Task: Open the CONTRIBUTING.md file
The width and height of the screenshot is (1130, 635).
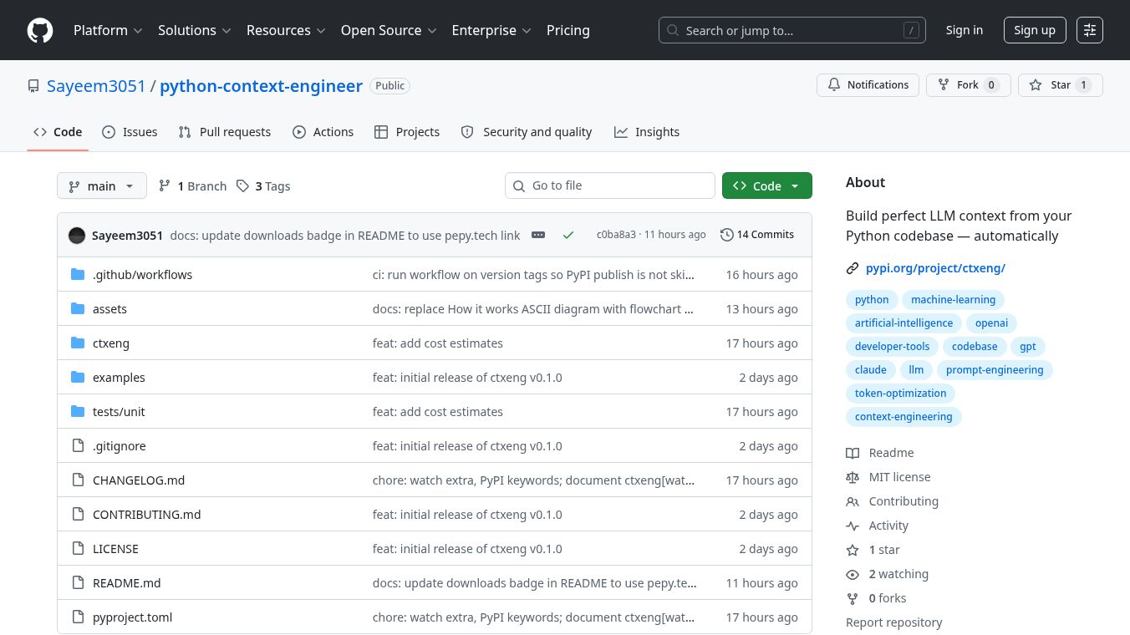Action: coord(147,514)
